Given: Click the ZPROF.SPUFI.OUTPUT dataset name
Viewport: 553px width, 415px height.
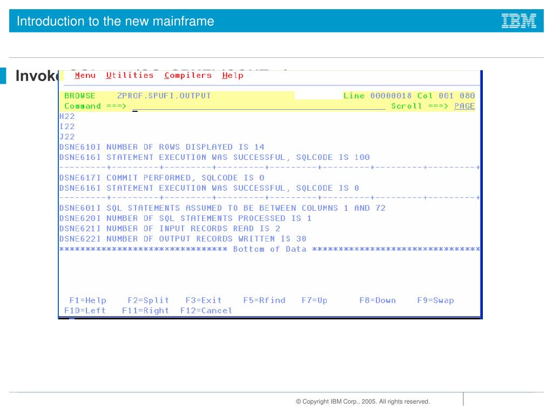Looking at the screenshot, I should (x=164, y=96).
